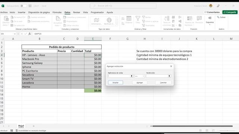Switch to the Fórmulas tab
Image resolution: width=239 pixels, height=134 pixels.
click(57, 12)
